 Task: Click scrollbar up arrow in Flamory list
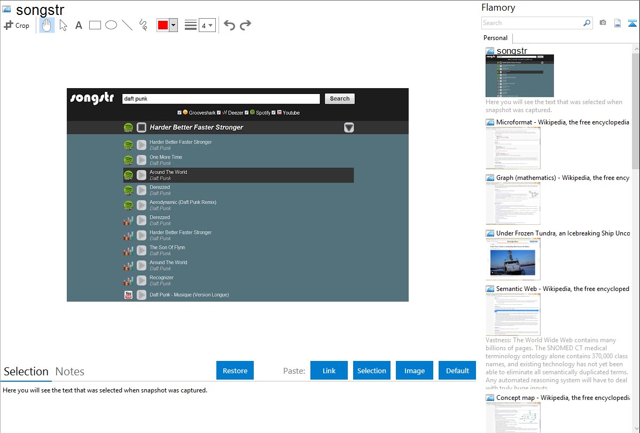click(636, 49)
